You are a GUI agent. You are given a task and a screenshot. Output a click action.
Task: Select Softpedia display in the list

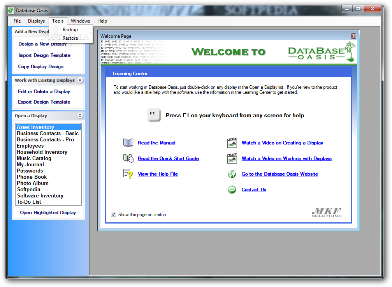pos(48,190)
